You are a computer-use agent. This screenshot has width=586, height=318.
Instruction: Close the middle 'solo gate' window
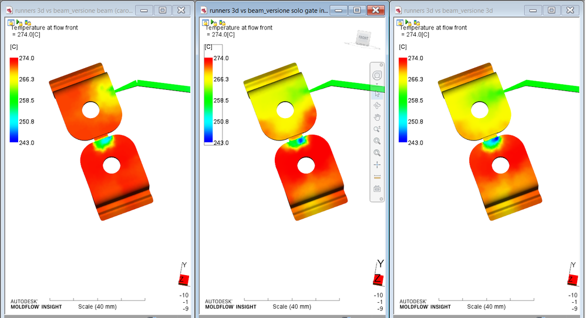[376, 11]
